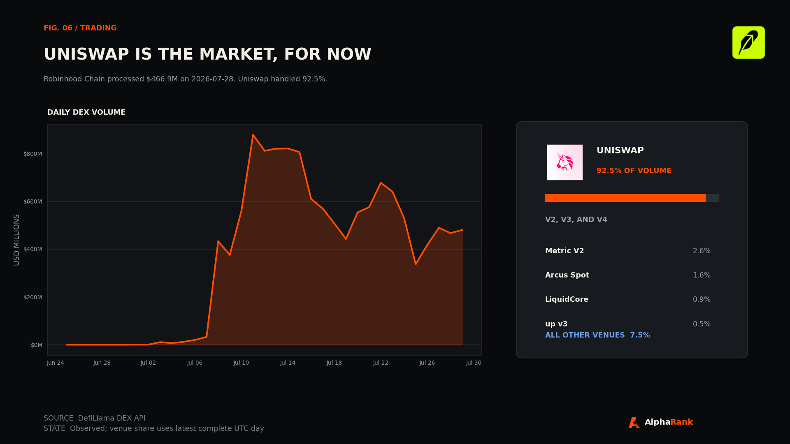This screenshot has width=790, height=444.
Task: Click the '$0M' y-axis label
Action: click(x=37, y=345)
